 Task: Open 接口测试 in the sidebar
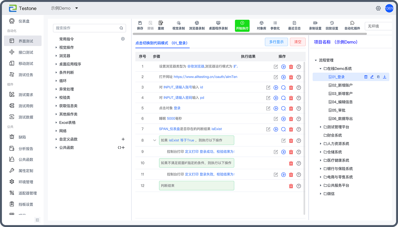click(x=23, y=52)
